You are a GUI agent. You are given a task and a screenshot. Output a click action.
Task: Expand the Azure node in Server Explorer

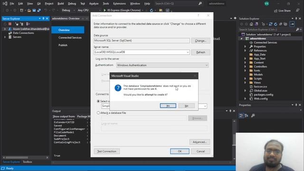(x=5, y=29)
